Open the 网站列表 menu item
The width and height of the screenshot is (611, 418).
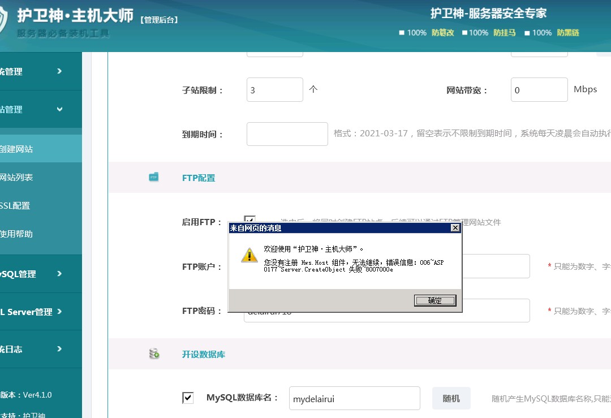17,178
